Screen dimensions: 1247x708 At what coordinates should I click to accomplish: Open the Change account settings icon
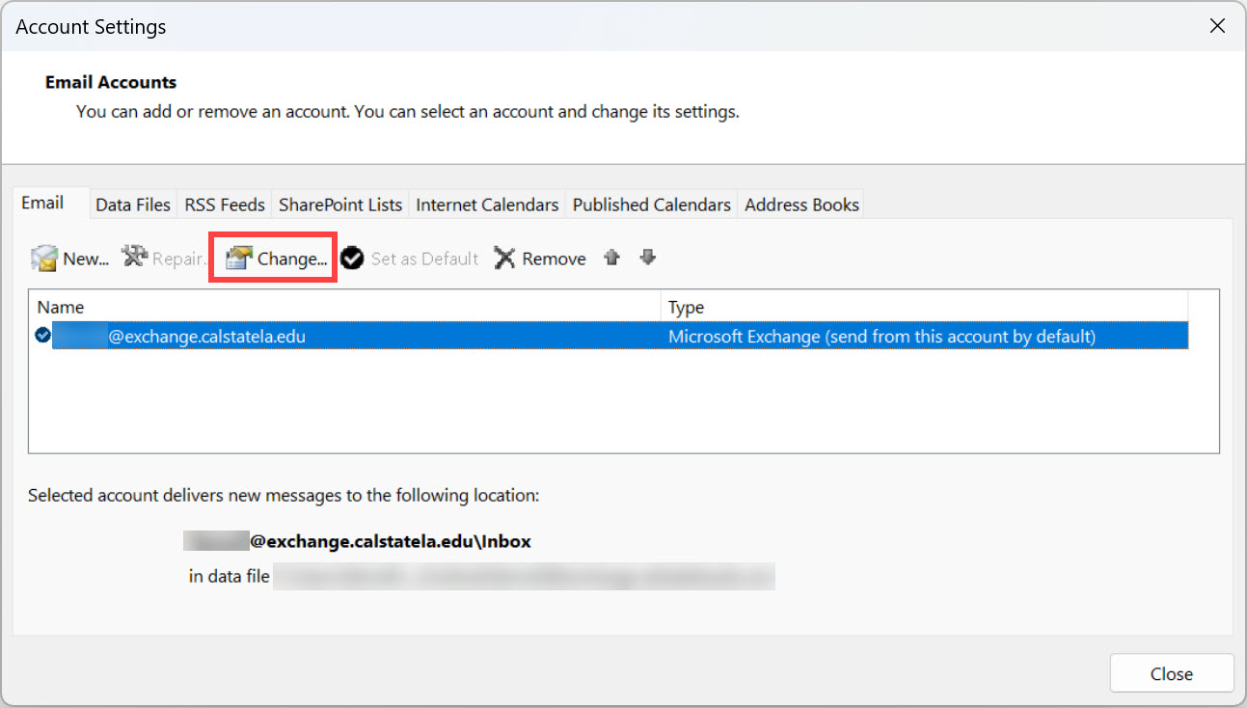click(x=239, y=258)
